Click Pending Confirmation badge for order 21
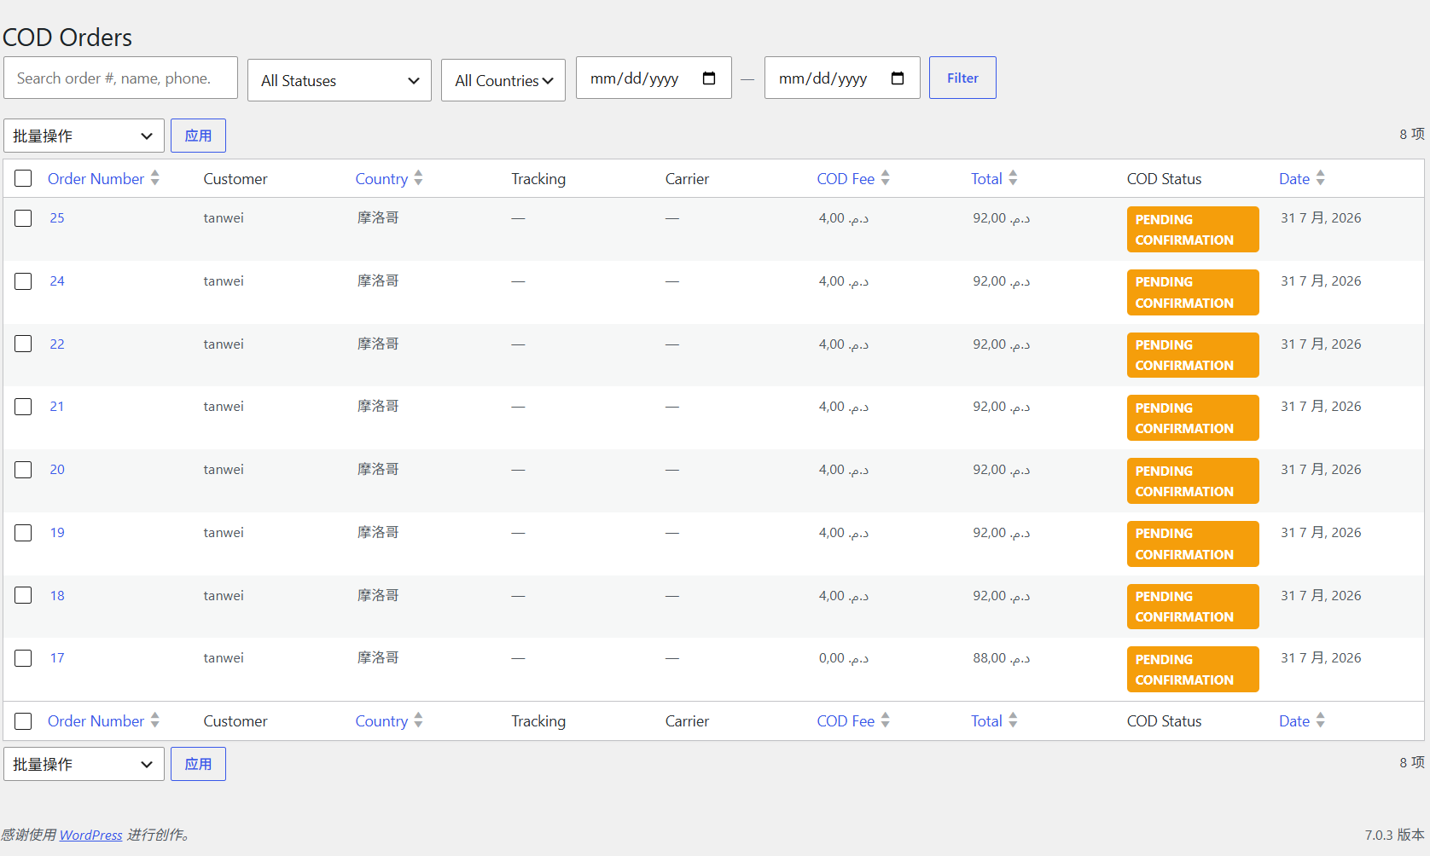Image resolution: width=1430 pixels, height=856 pixels. 1193,418
